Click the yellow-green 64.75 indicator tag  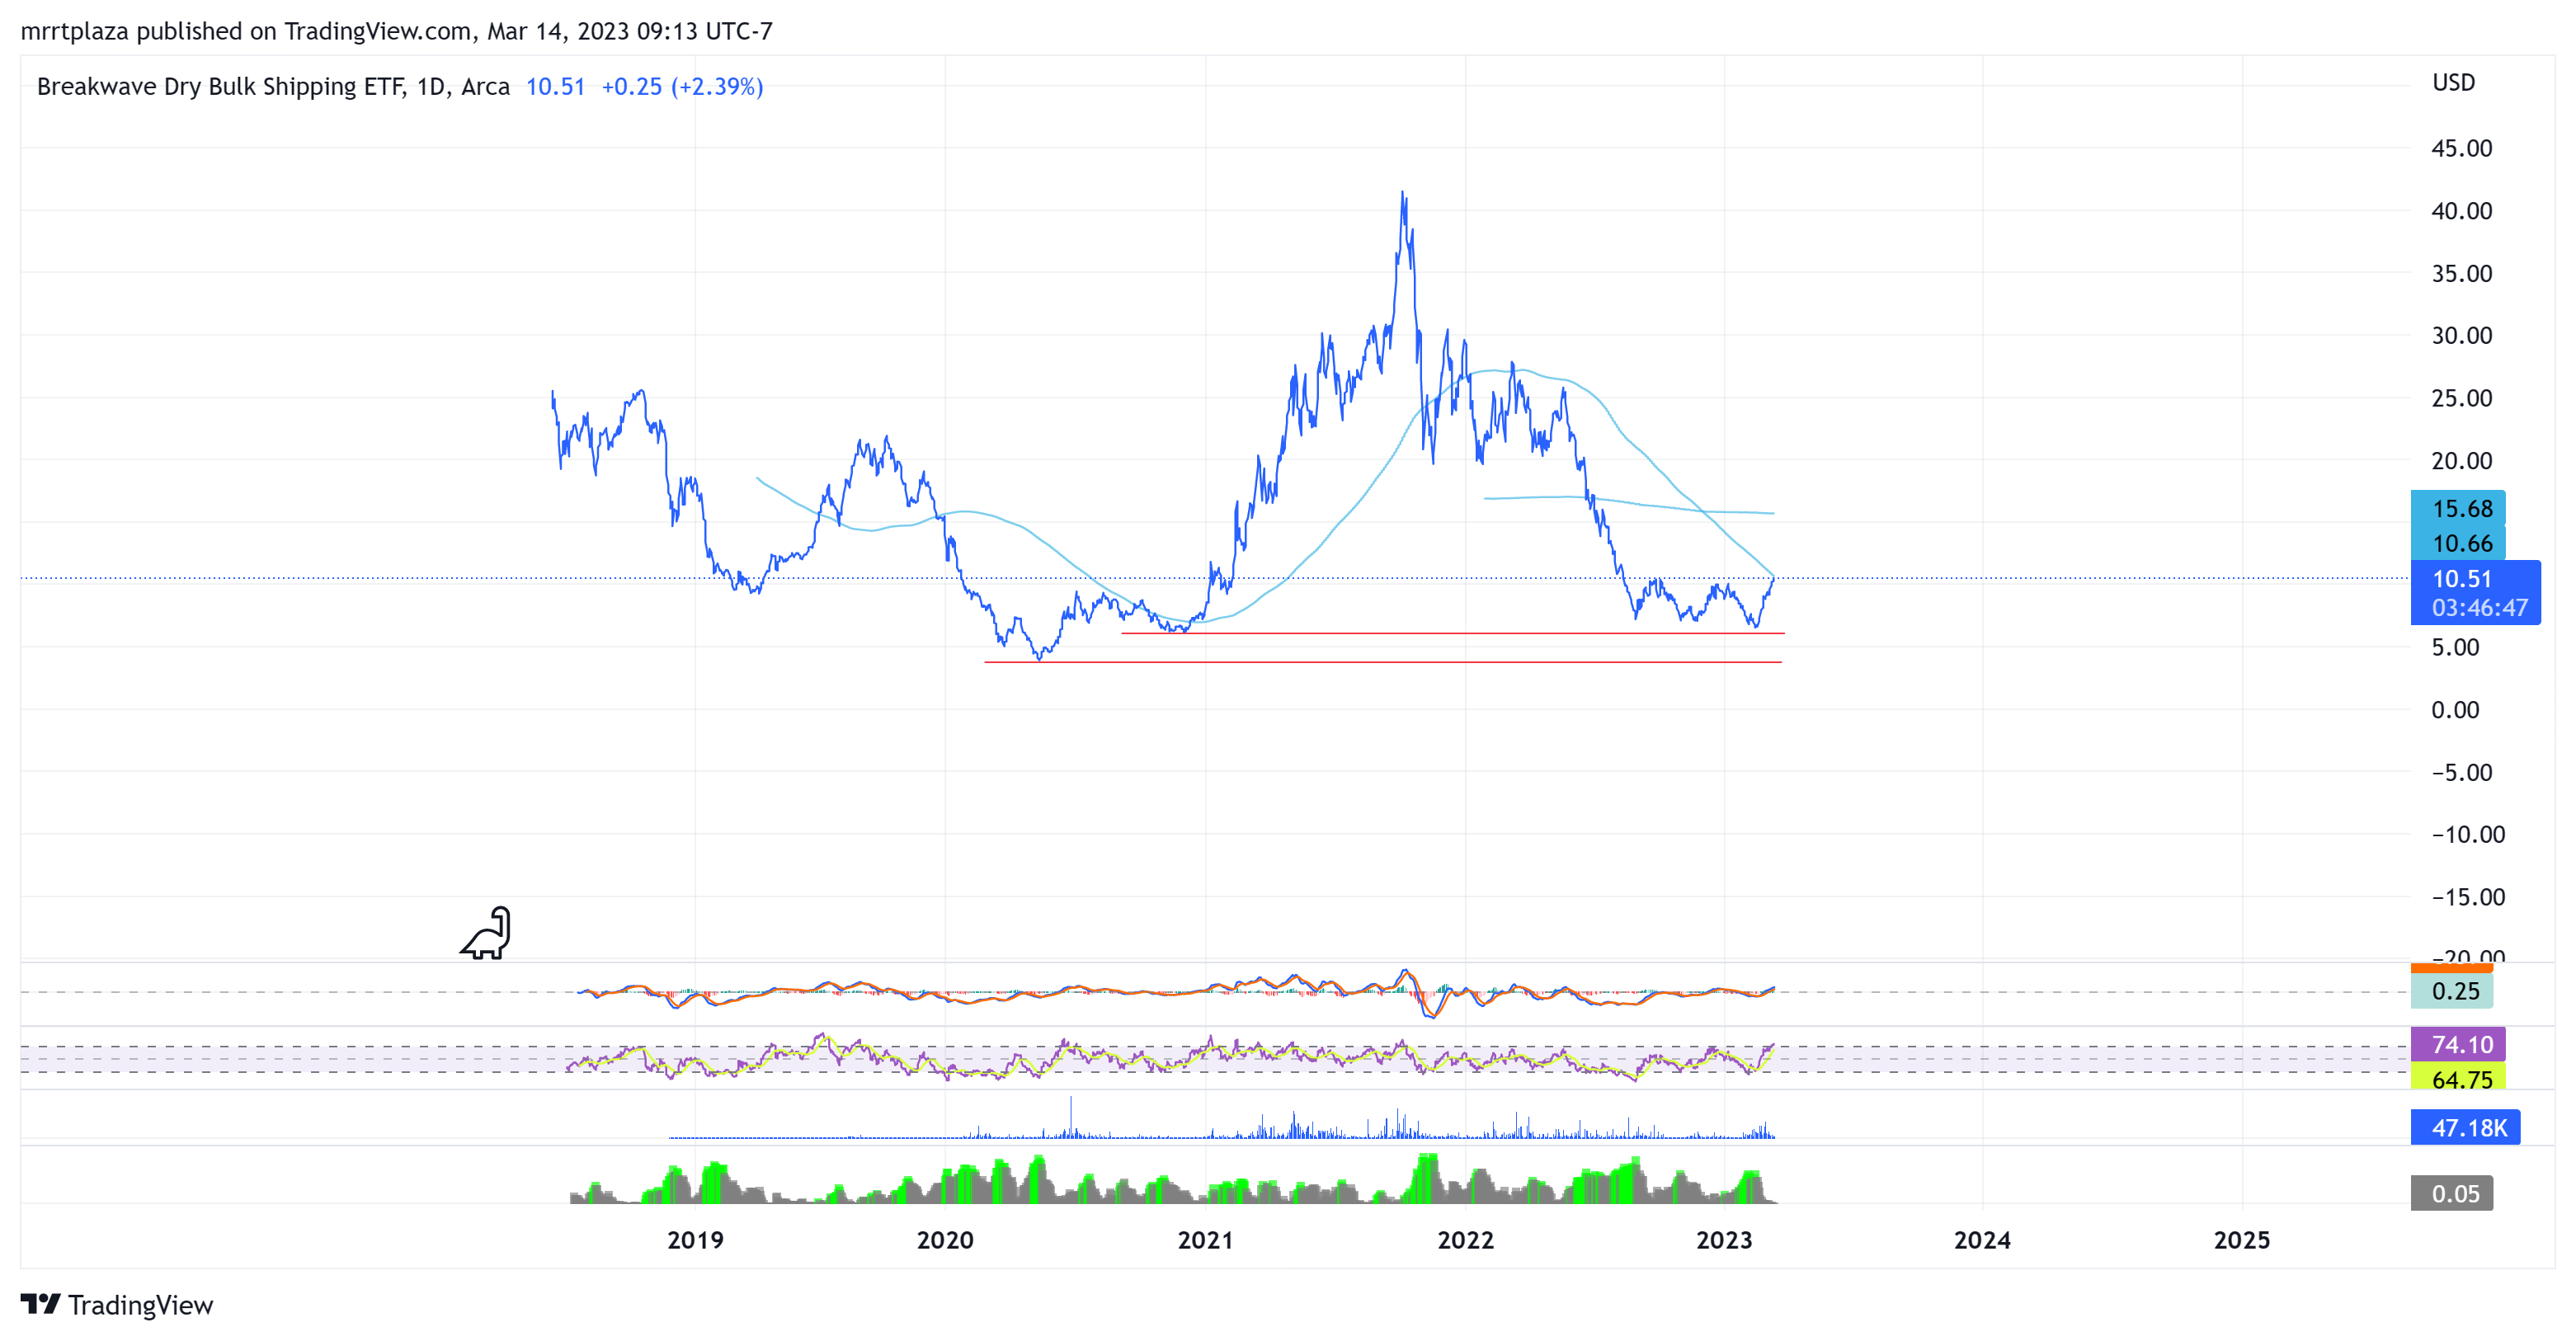coord(2460,1079)
